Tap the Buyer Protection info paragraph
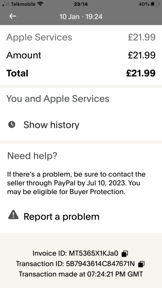Viewport: 162px width, 288px height. point(76,183)
